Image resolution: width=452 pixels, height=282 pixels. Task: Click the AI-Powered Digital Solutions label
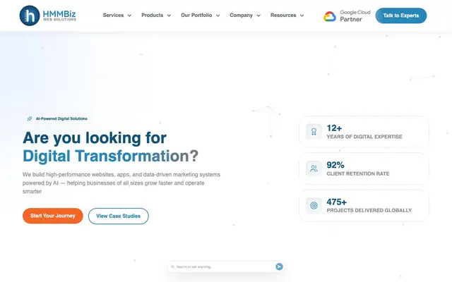click(61, 118)
